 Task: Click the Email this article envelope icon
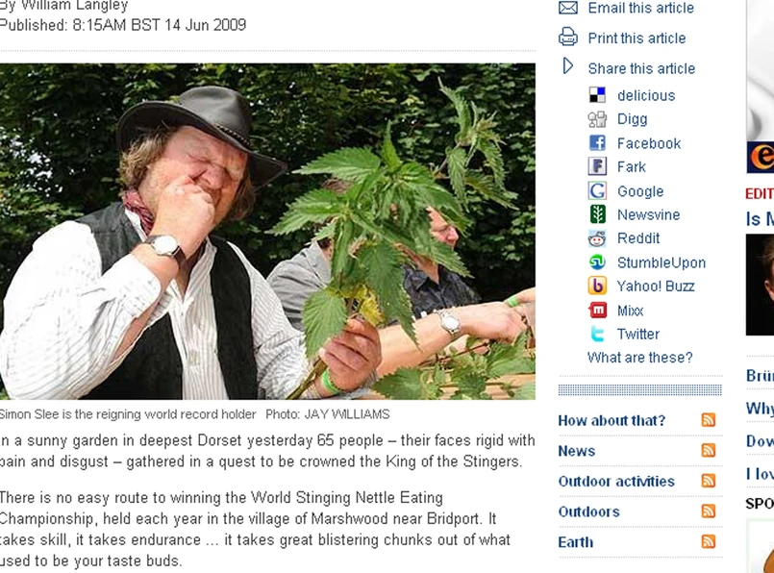click(567, 8)
